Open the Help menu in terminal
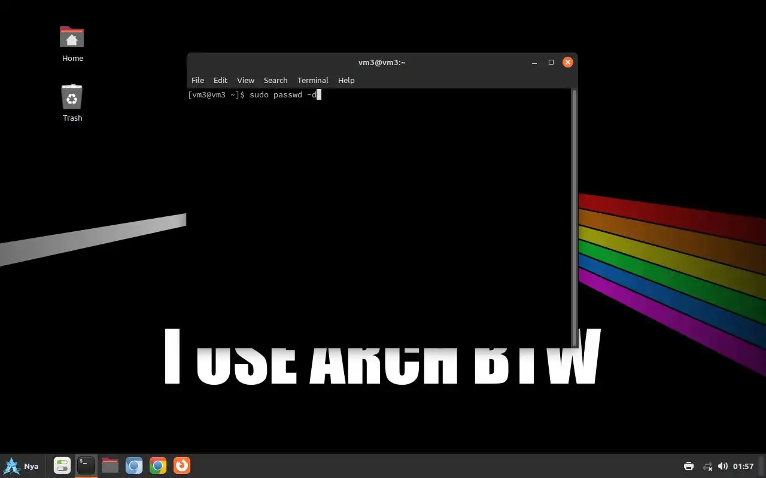The height and width of the screenshot is (478, 766). pyautogui.click(x=346, y=80)
